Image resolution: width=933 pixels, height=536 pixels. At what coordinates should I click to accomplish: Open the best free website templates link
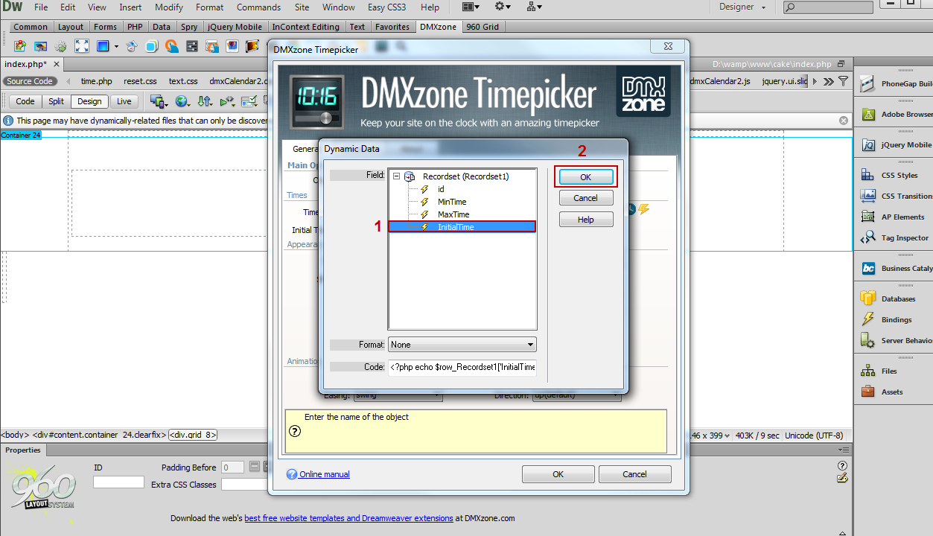click(348, 518)
